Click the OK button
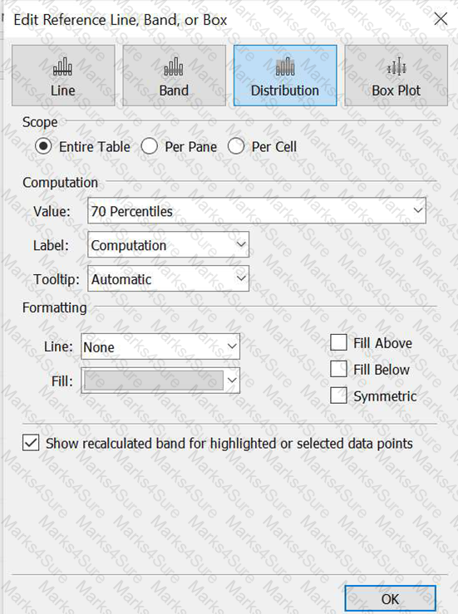The image size is (458, 614). (390, 599)
